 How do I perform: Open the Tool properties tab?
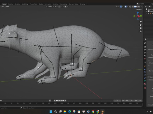(145, 43)
